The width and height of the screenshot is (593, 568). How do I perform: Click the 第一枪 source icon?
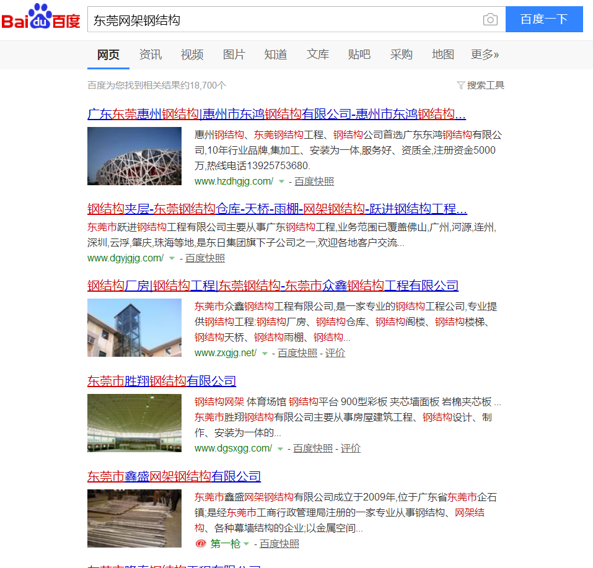[x=200, y=543]
